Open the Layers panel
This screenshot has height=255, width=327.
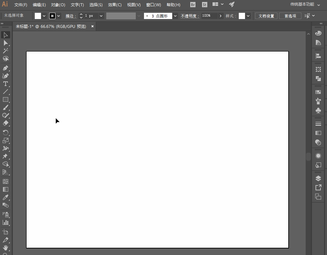point(318,179)
